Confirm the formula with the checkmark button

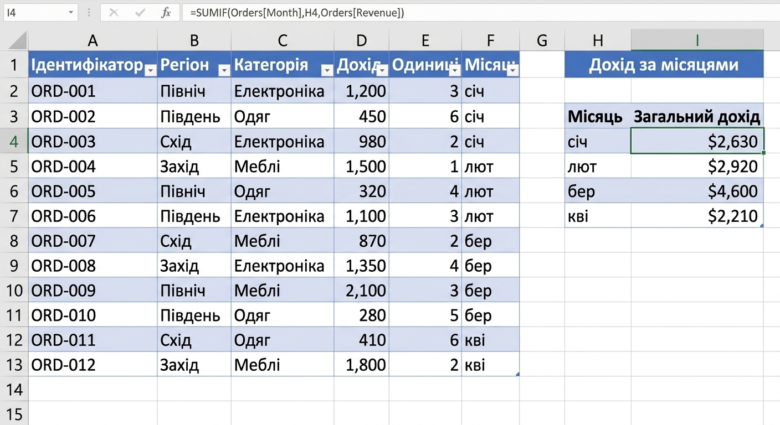[x=140, y=13]
